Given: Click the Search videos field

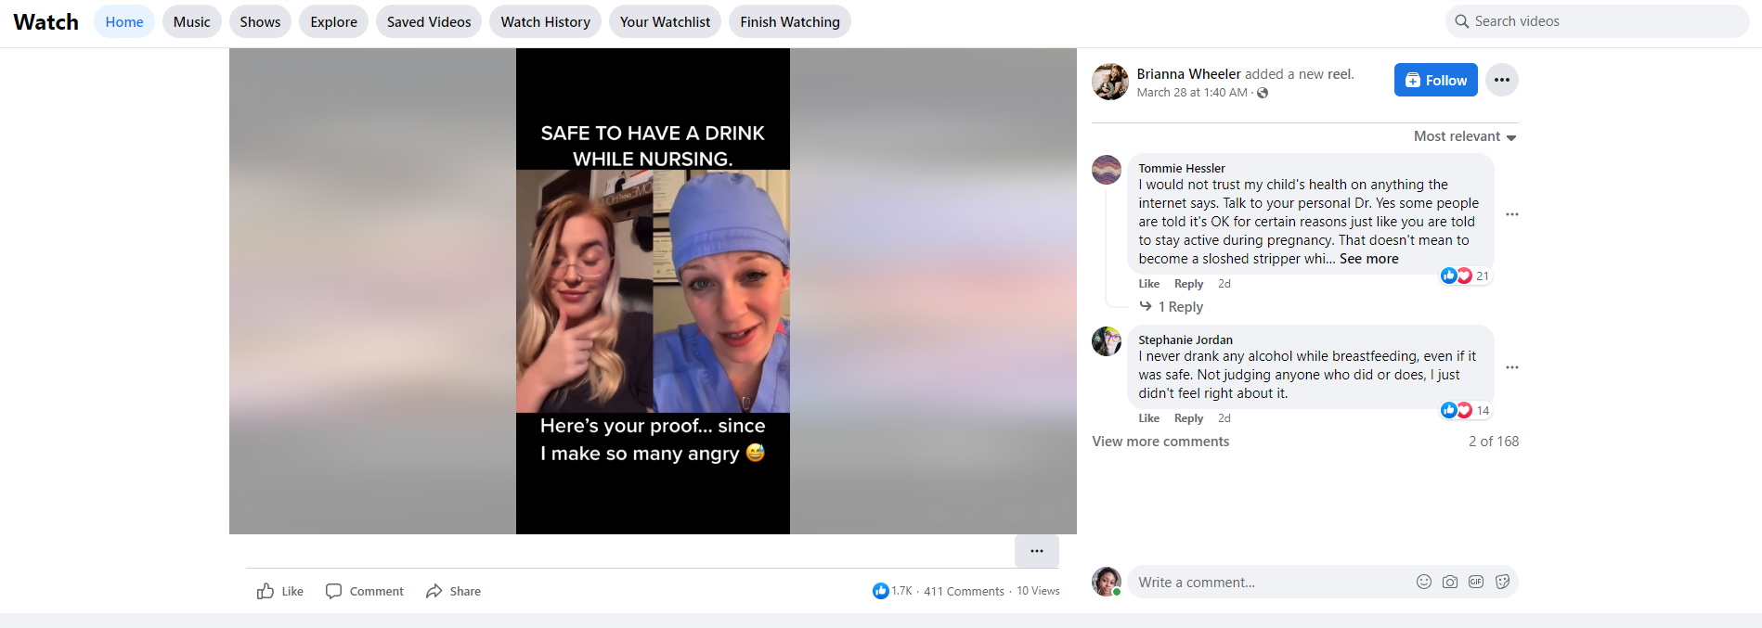Looking at the screenshot, I should [x=1597, y=21].
